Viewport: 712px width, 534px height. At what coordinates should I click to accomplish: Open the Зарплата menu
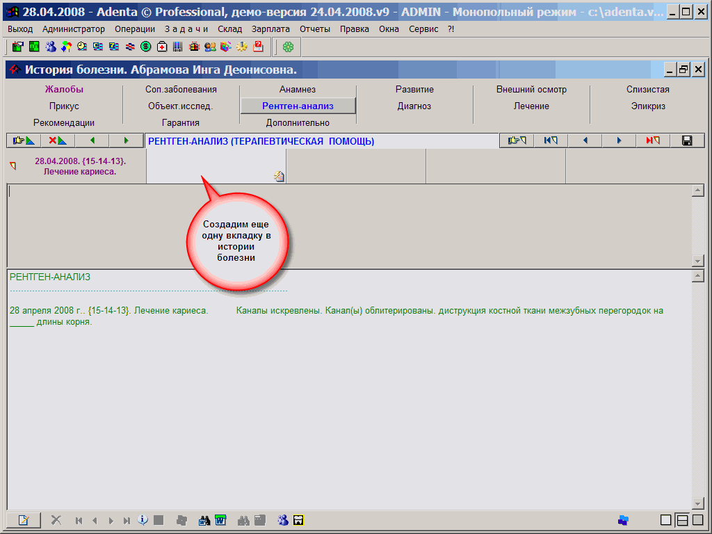click(270, 29)
